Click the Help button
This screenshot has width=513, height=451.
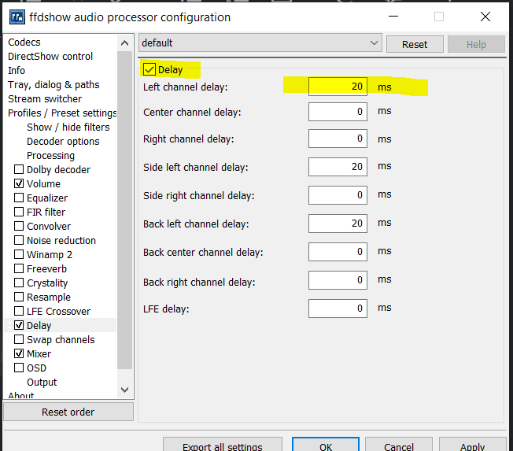coord(476,44)
